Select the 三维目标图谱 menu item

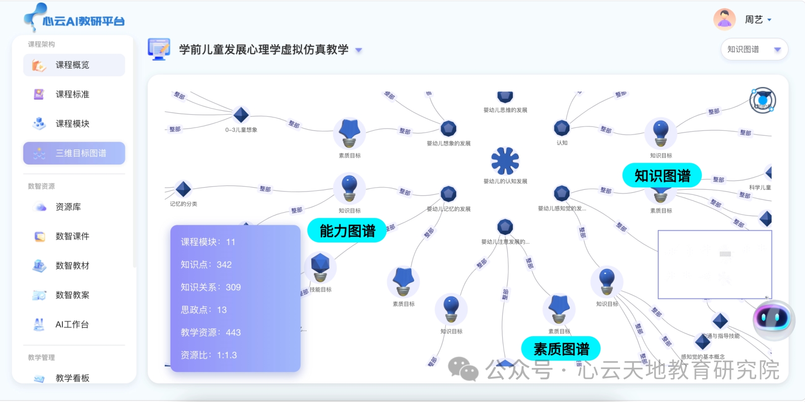pos(74,153)
